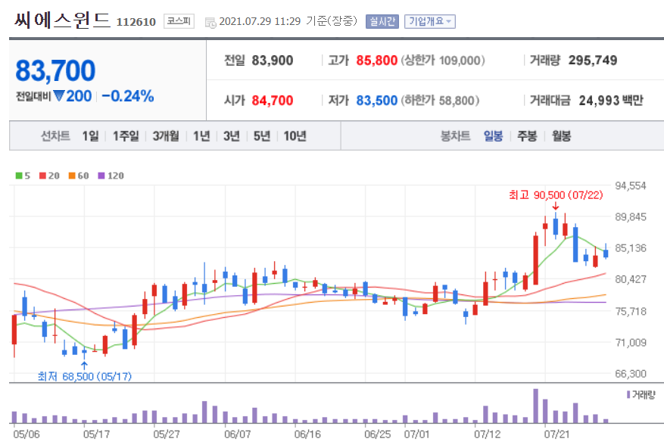Click the 66,300 price axis label
664x448 pixels.
(631, 374)
